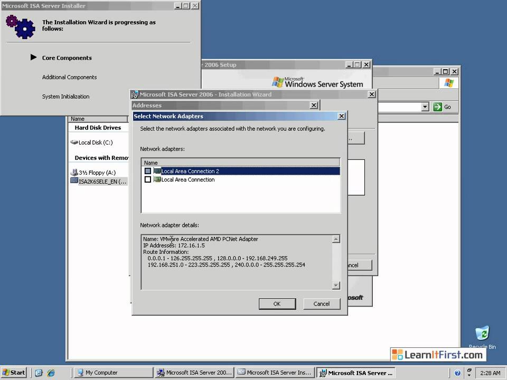Close the ISA Server 2006 Installation Wizard
This screenshot has height=380, width=507.
coord(372,94)
